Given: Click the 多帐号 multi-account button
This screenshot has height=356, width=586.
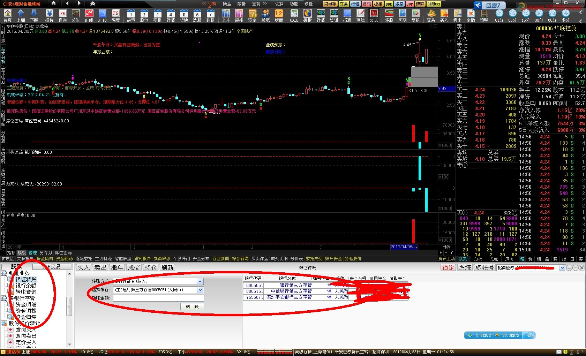Looking at the screenshot, I should click(x=485, y=267).
